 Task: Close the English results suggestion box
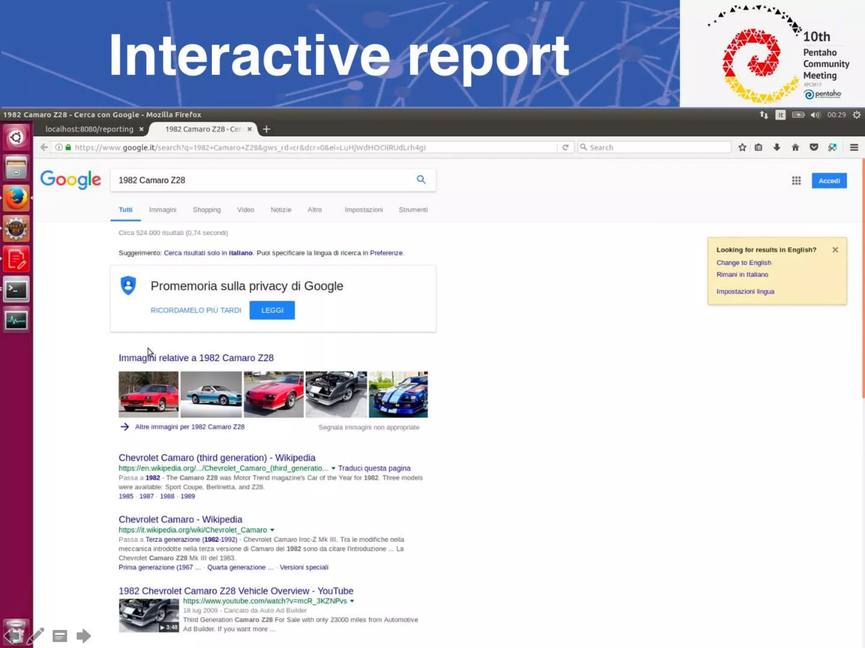coord(835,250)
